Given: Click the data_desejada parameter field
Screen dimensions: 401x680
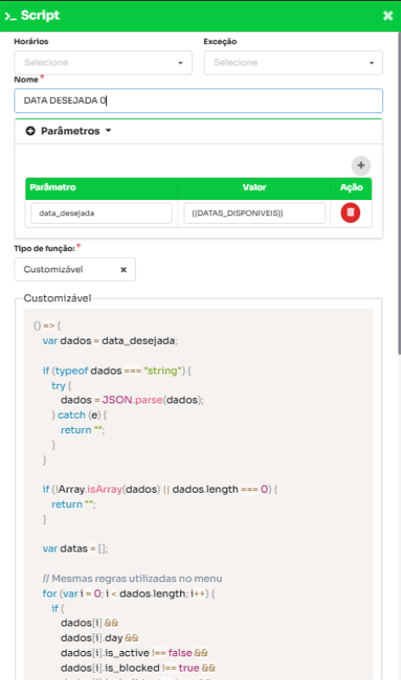Looking at the screenshot, I should click(101, 213).
